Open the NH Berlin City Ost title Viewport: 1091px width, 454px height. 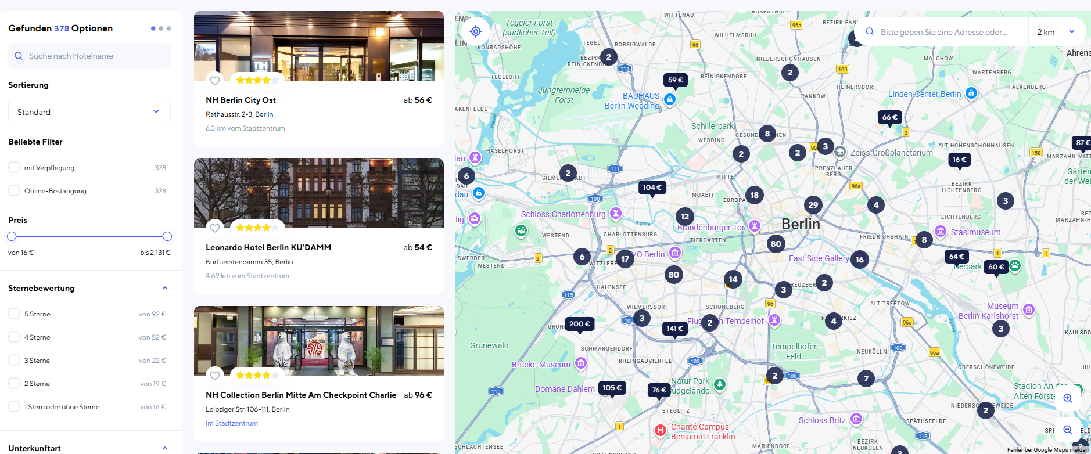(241, 100)
